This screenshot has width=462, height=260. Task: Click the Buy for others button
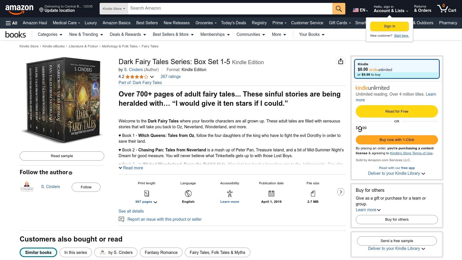click(x=397, y=220)
